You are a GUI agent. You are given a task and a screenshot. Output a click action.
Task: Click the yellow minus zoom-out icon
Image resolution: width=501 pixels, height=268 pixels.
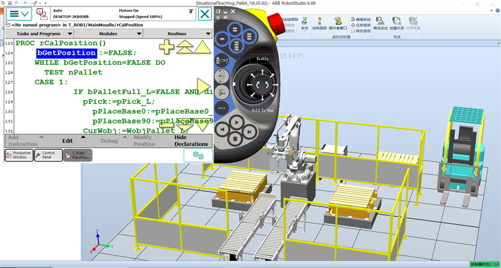(x=167, y=125)
